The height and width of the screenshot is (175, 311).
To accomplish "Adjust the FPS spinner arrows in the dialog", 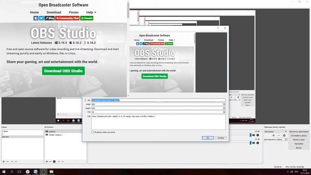I will [224, 112].
